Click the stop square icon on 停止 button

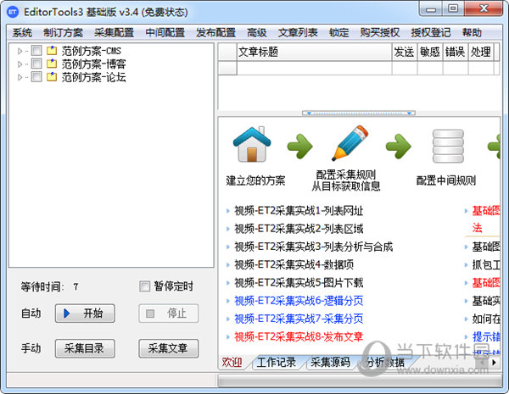tap(150, 314)
